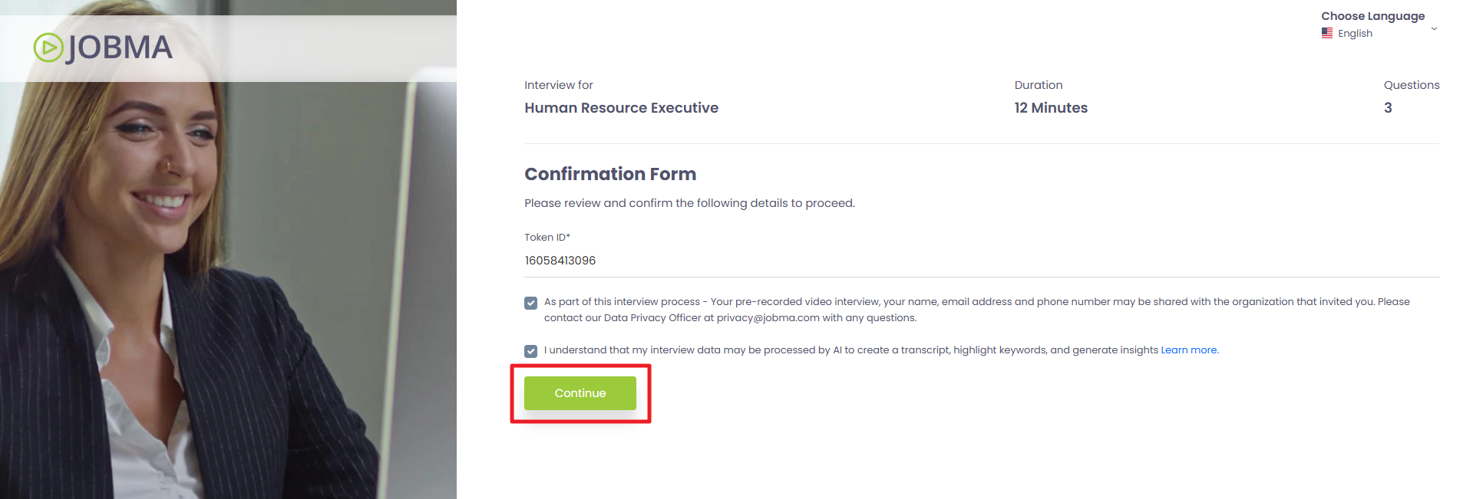
Task: Click the Duration label
Action: [x=1038, y=85]
